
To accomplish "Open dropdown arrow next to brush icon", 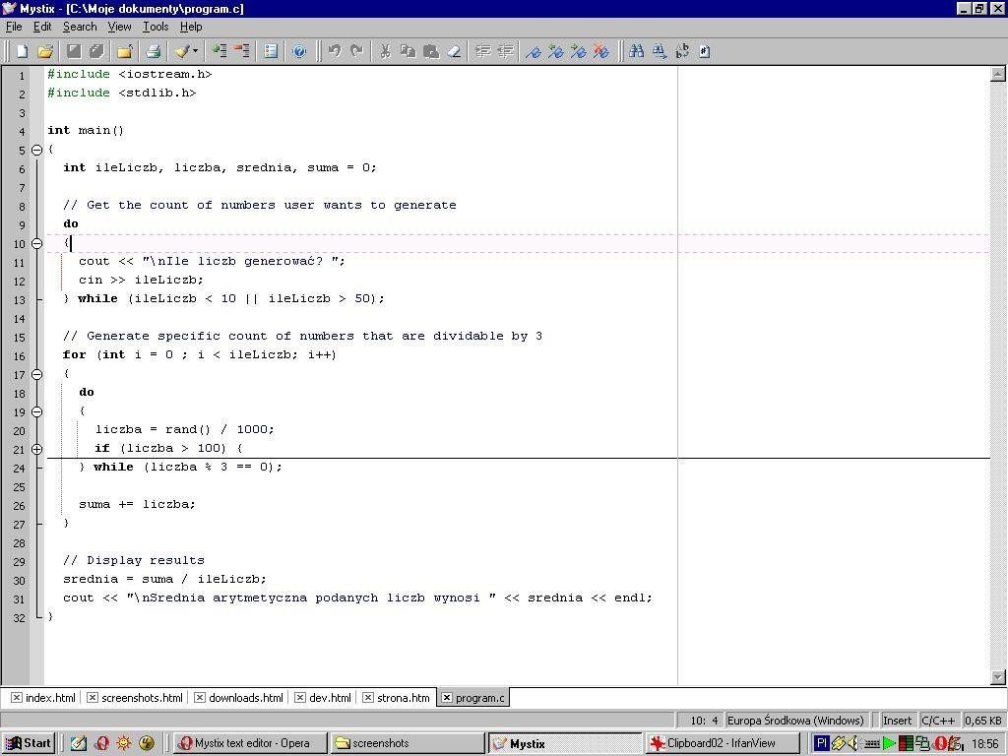I will [x=195, y=51].
